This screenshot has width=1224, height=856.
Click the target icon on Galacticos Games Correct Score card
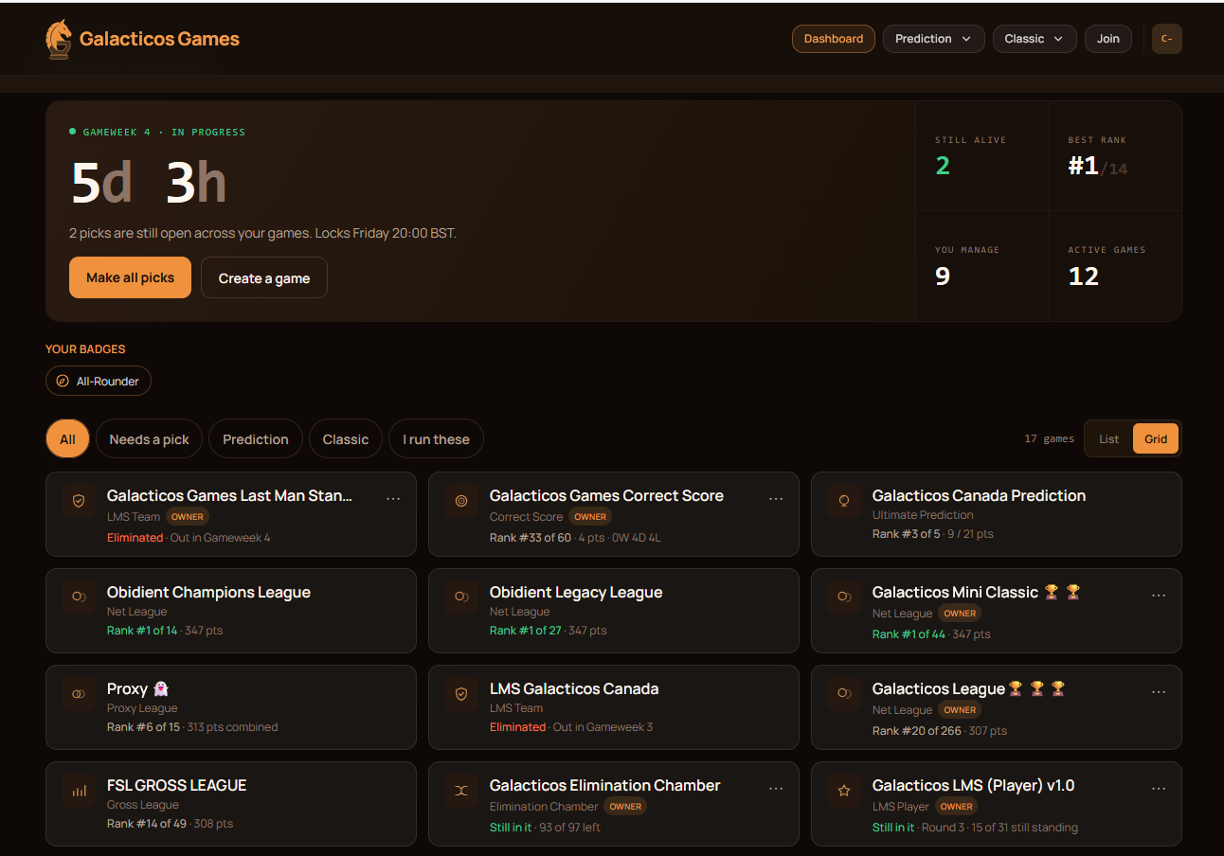[x=461, y=501]
